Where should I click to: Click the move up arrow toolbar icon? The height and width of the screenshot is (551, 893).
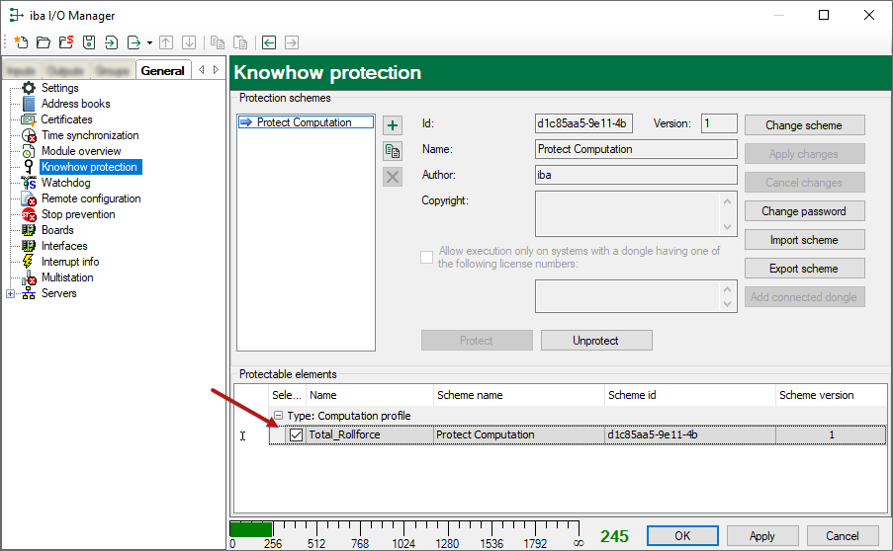[166, 42]
